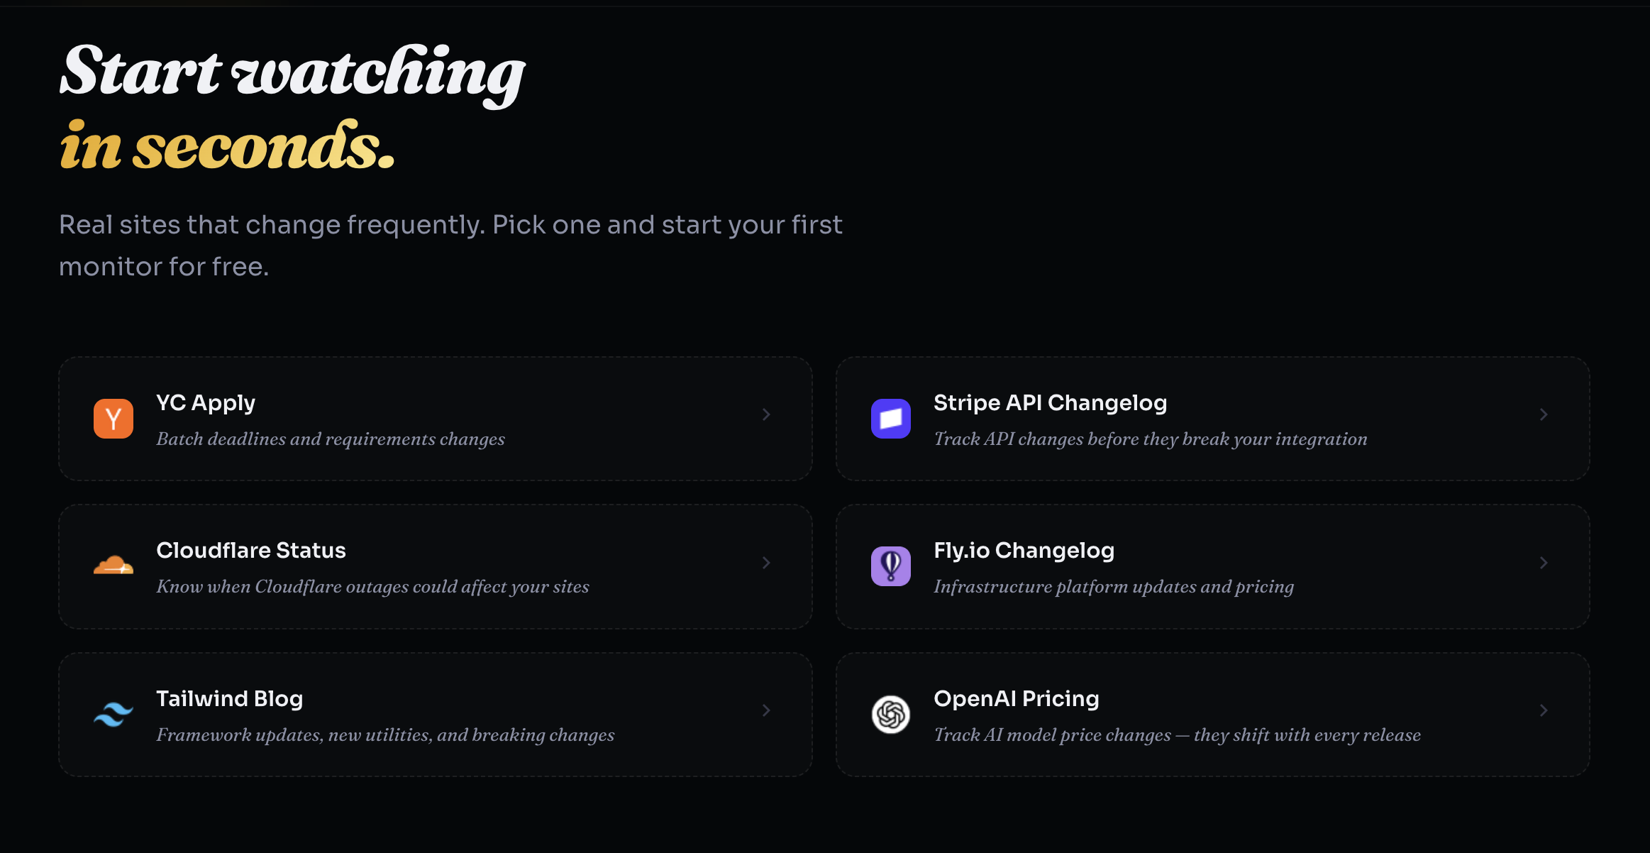Open the OpenAI Pricing chevron arrow
The height and width of the screenshot is (853, 1650).
click(x=1544, y=710)
